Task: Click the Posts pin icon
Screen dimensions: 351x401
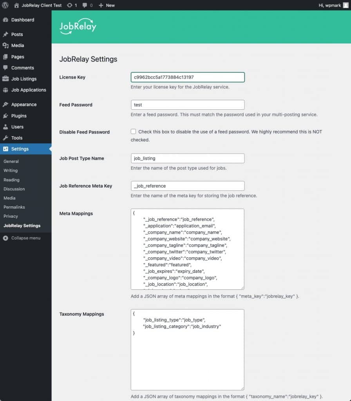Action: click(5, 34)
